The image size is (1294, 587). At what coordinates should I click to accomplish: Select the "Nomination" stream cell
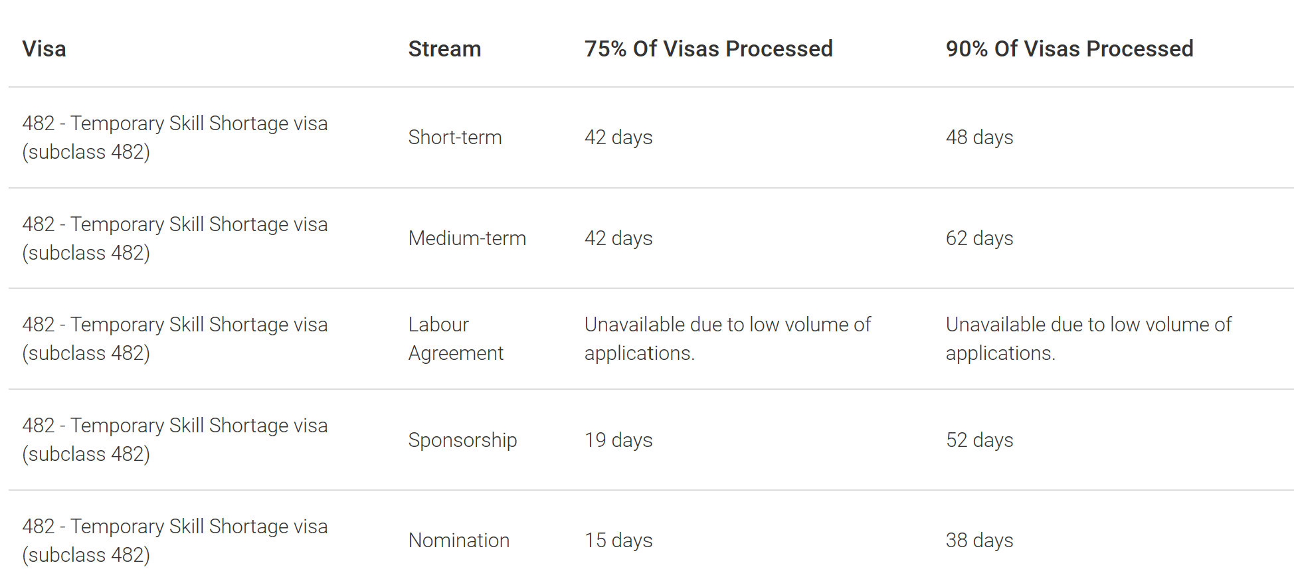click(x=458, y=541)
